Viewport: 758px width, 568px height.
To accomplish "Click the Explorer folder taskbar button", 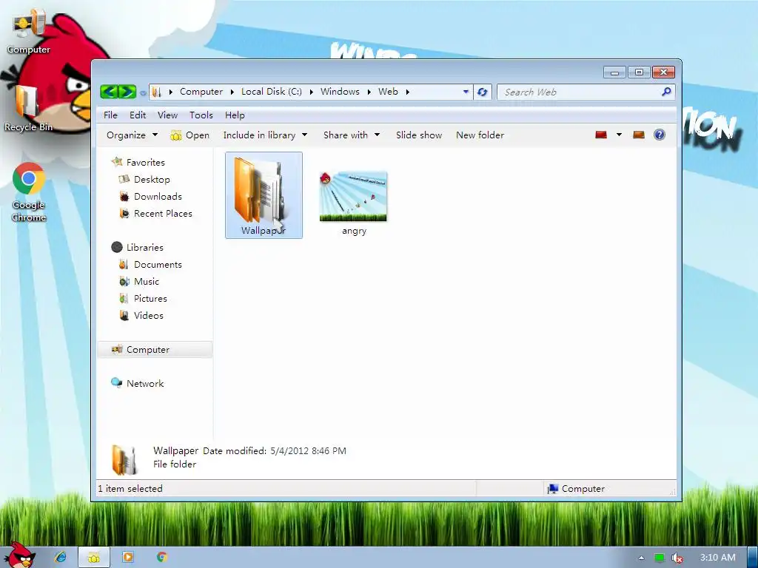I will (94, 558).
